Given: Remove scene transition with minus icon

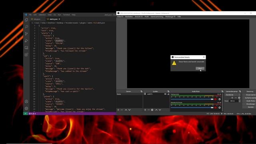Looking at the screenshot, I should pyautogui.click(x=236, y=98).
